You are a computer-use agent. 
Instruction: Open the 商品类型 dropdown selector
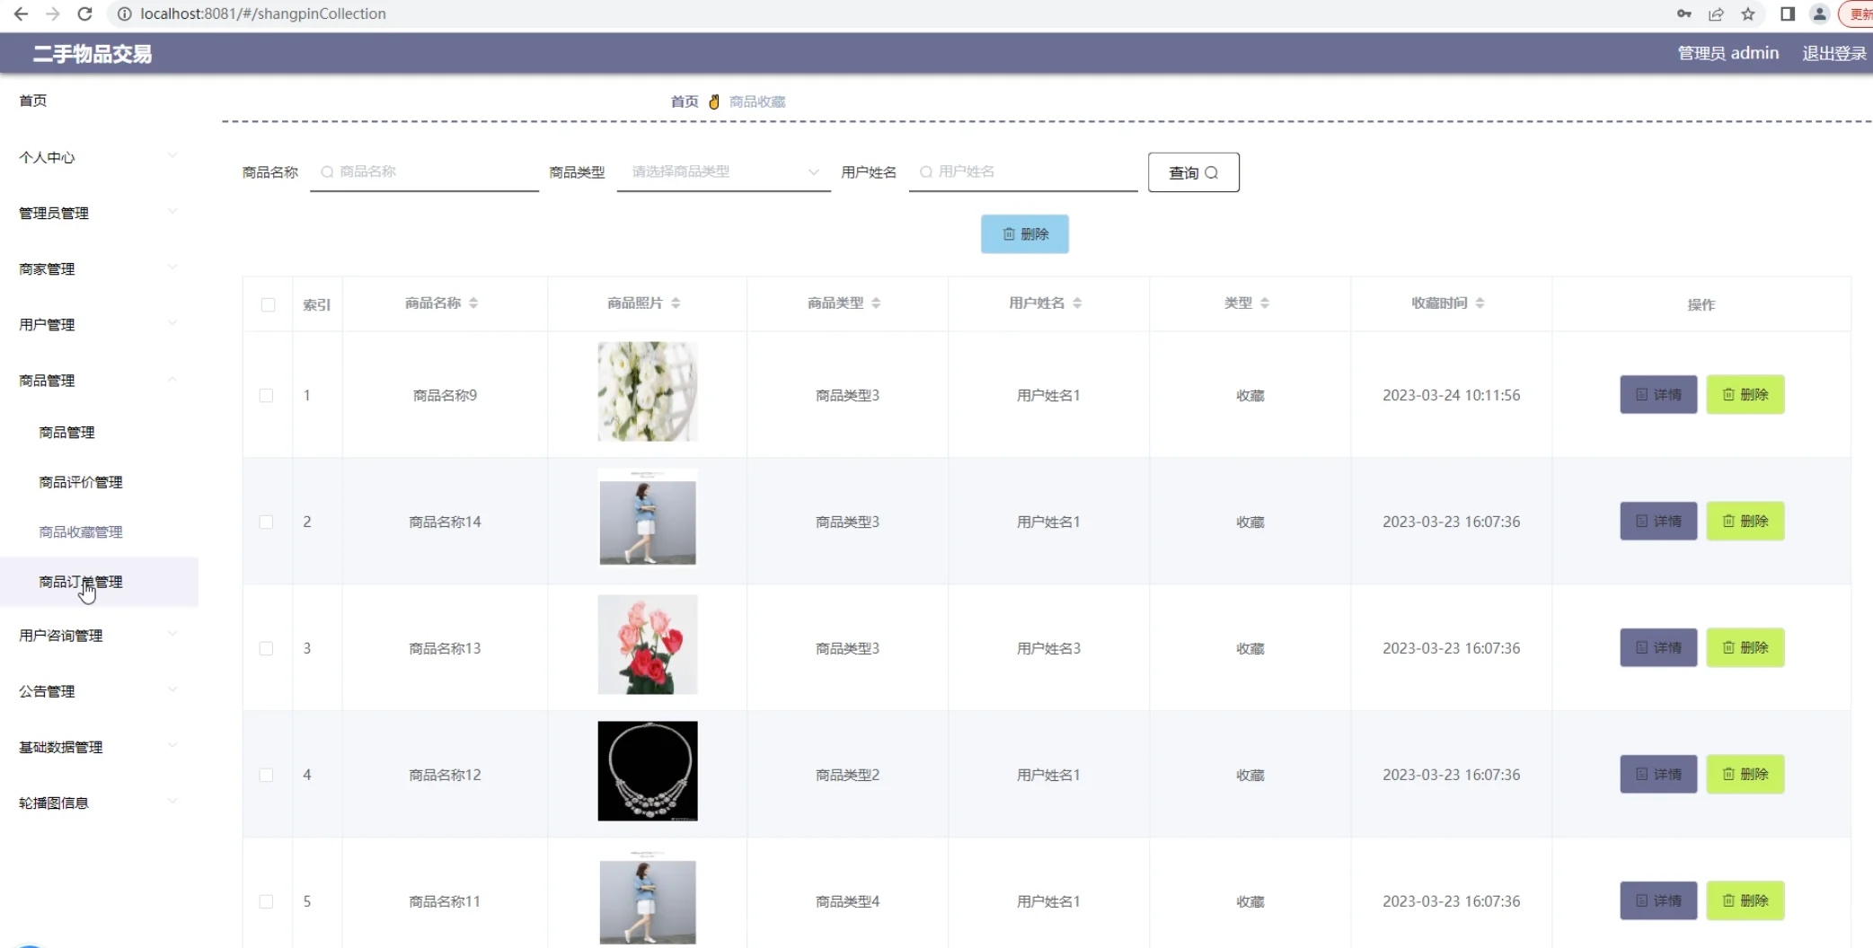[x=723, y=171]
